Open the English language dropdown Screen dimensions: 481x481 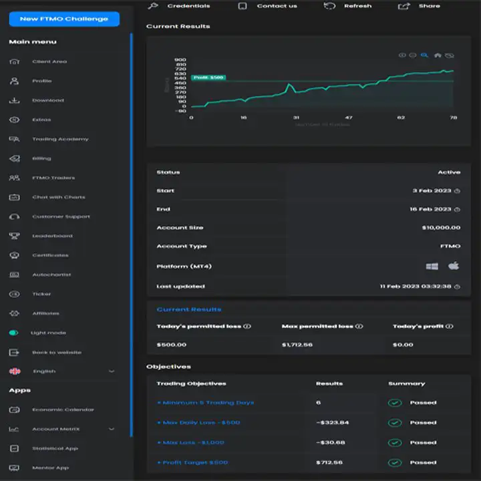[111, 371]
